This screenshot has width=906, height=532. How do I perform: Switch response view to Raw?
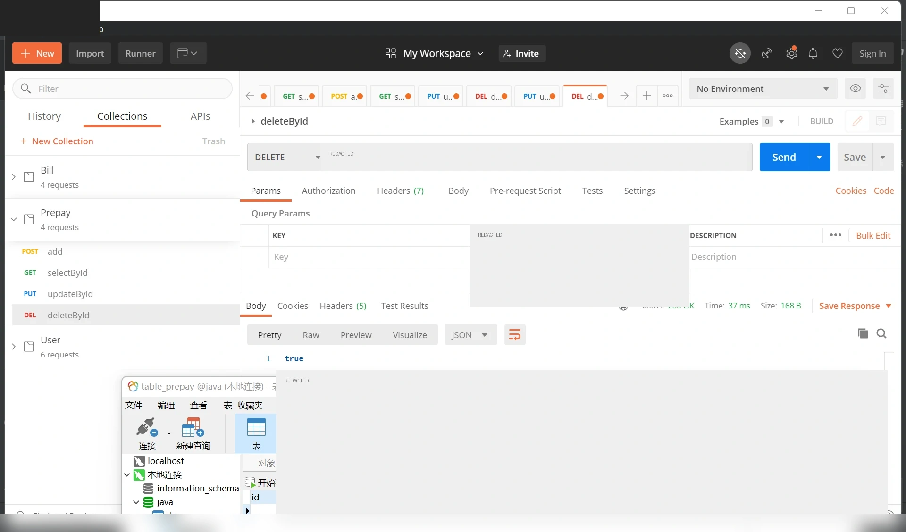click(x=311, y=335)
